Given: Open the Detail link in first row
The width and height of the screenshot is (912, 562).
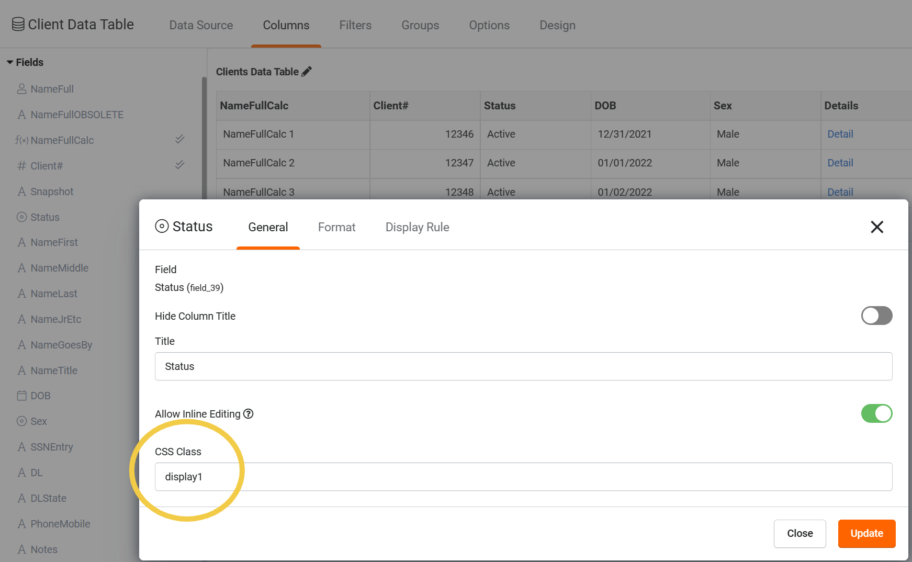Looking at the screenshot, I should 840,134.
